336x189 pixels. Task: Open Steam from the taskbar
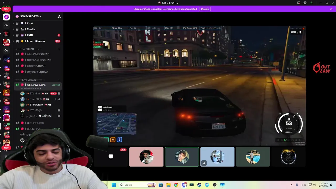tap(199, 185)
